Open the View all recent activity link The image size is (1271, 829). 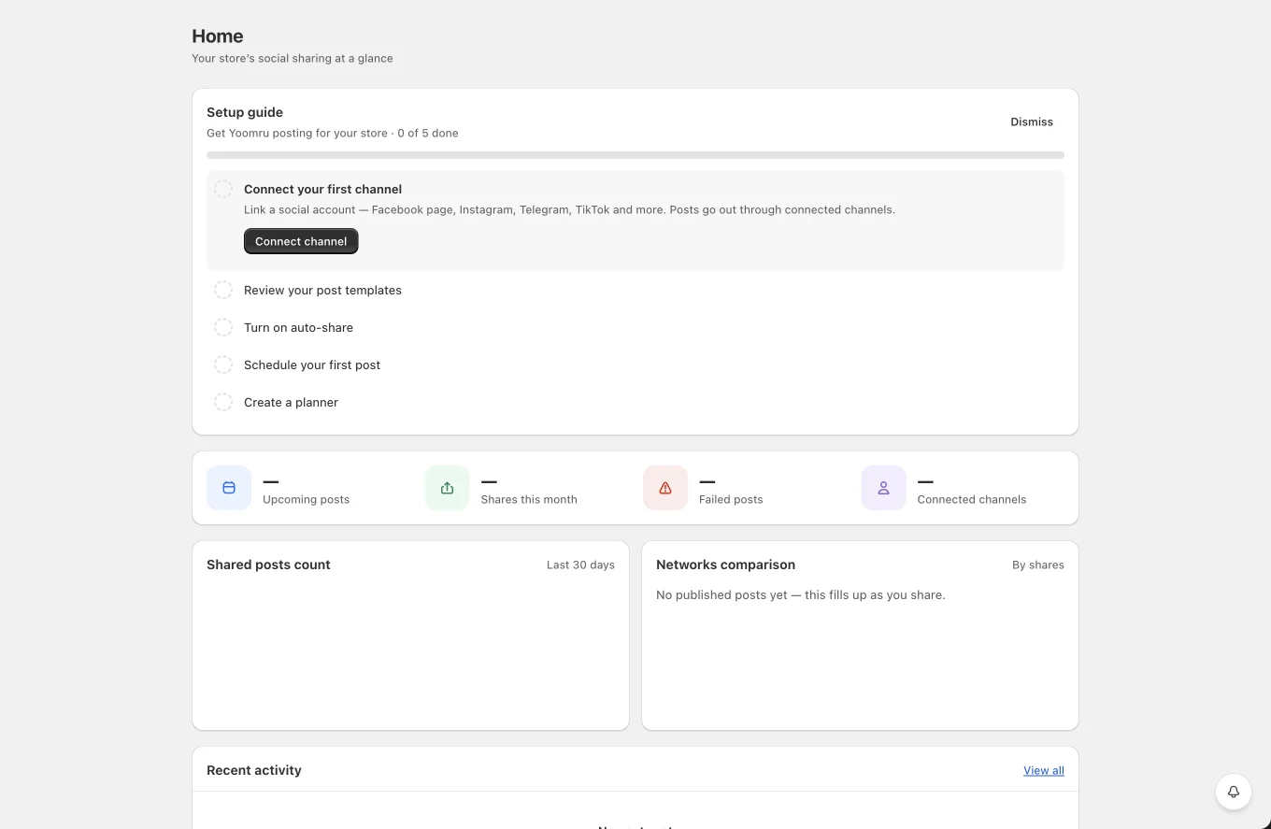coord(1044,770)
